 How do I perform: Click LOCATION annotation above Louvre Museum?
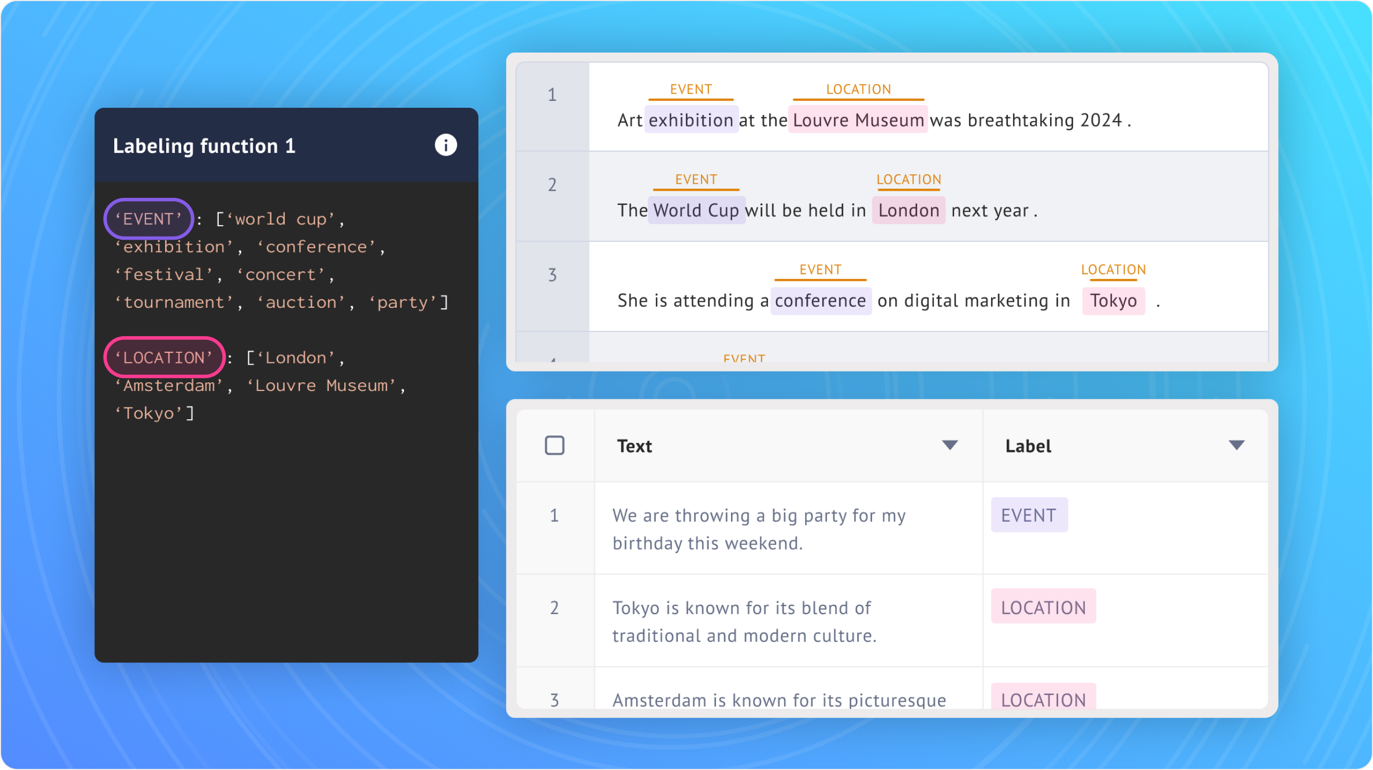point(858,89)
